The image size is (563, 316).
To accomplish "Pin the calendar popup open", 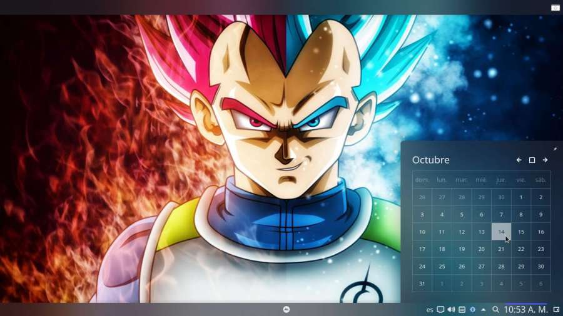I will 555,149.
